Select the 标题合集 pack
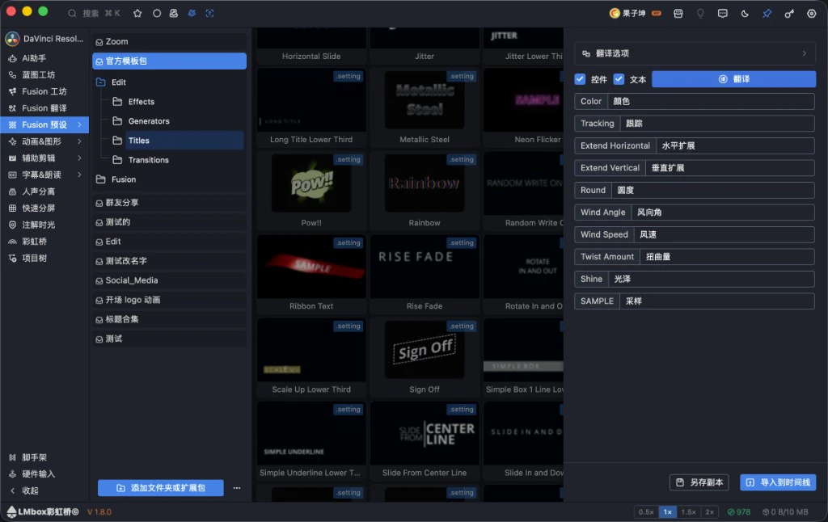 click(x=169, y=319)
